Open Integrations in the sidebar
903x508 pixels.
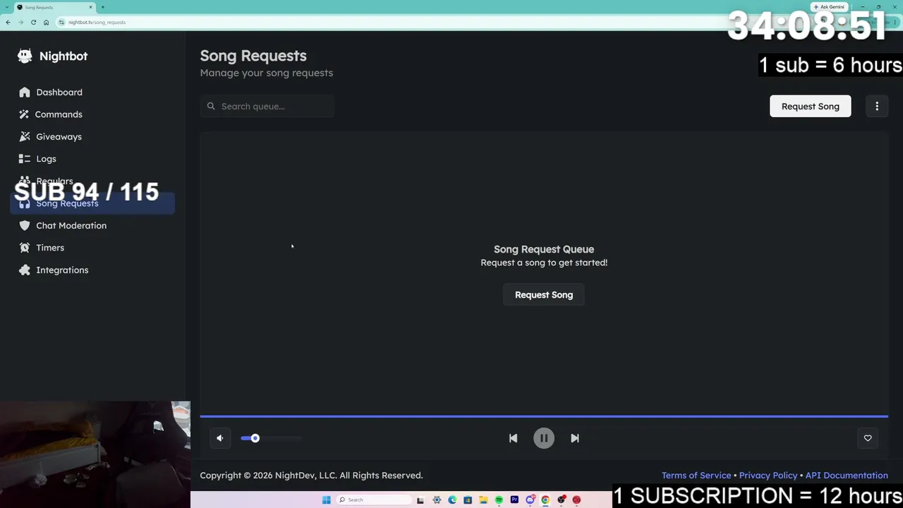92,270
